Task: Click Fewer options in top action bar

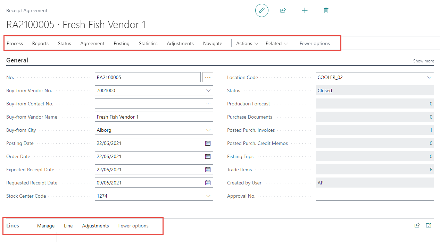Action: pos(315,43)
